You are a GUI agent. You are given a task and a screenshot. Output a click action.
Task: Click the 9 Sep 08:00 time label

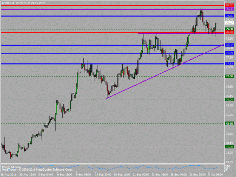pyautogui.click(x=83, y=175)
